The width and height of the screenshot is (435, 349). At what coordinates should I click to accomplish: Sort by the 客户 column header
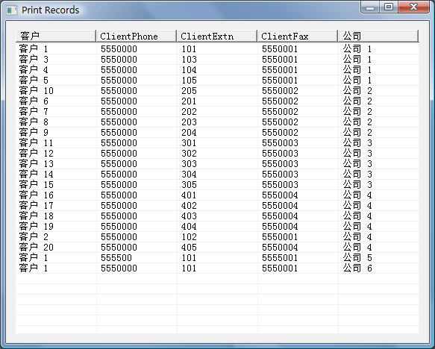click(x=56, y=36)
